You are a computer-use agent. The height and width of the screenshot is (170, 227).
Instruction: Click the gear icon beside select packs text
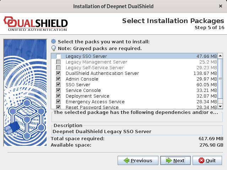[x=54, y=42]
